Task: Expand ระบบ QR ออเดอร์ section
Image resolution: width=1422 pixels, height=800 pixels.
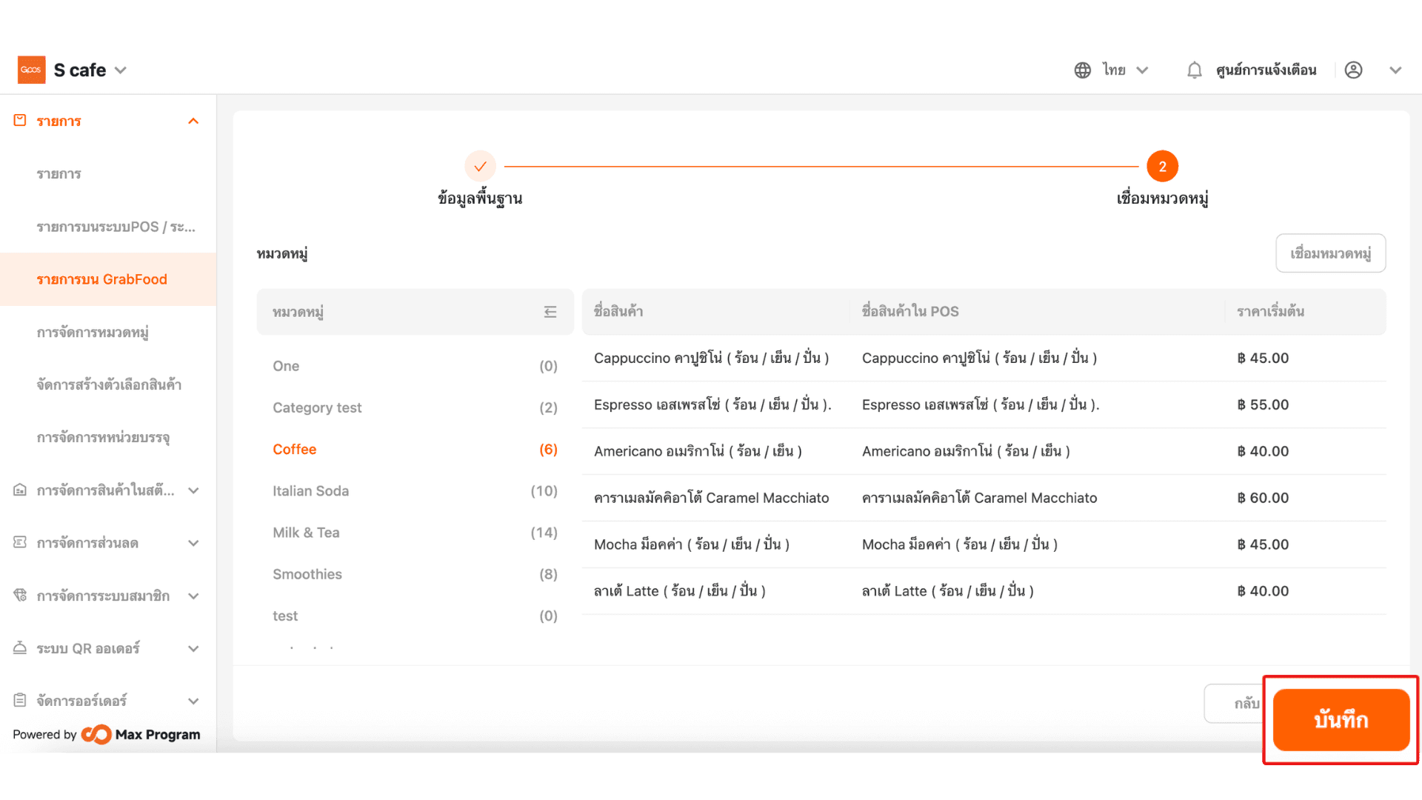Action: [193, 649]
